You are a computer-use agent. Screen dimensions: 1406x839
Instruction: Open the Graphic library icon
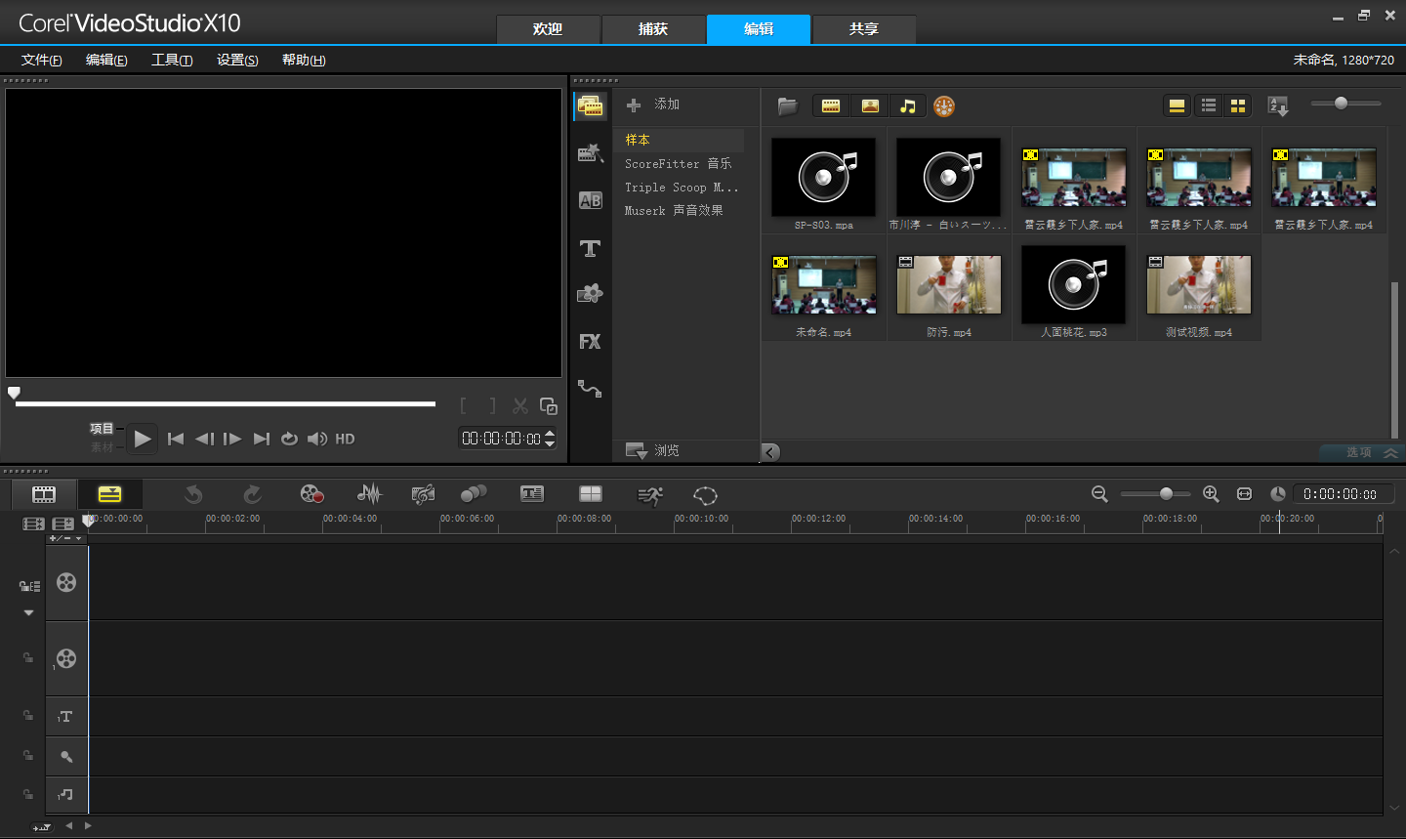(590, 293)
